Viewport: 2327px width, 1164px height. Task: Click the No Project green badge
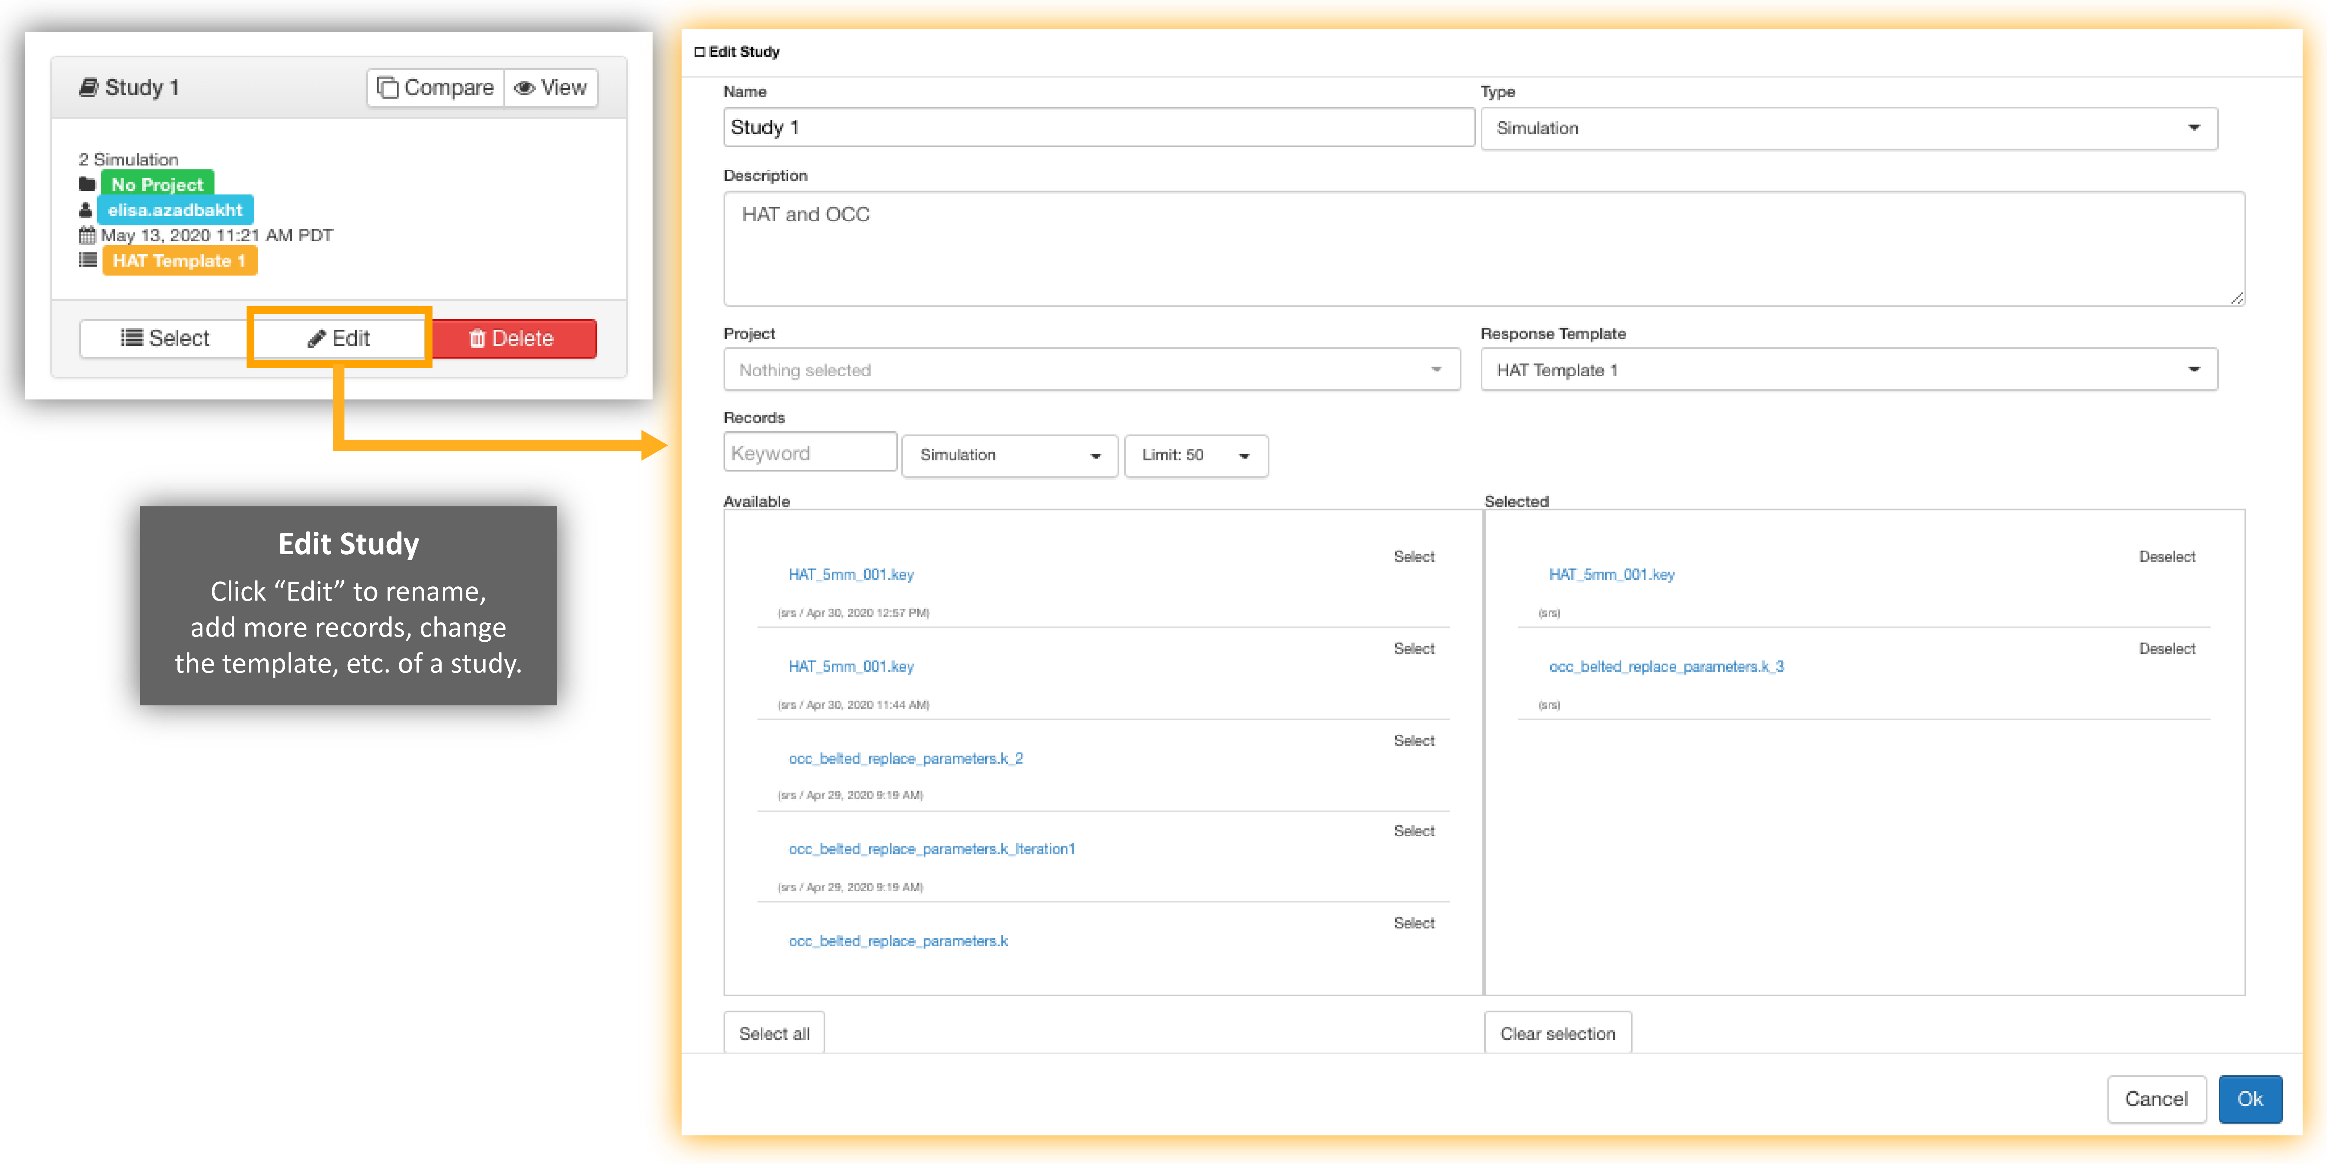pyautogui.click(x=157, y=184)
